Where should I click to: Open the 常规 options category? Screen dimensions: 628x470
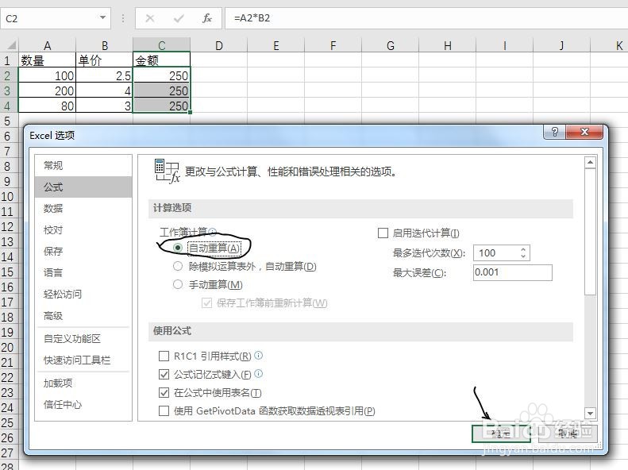[x=83, y=165]
